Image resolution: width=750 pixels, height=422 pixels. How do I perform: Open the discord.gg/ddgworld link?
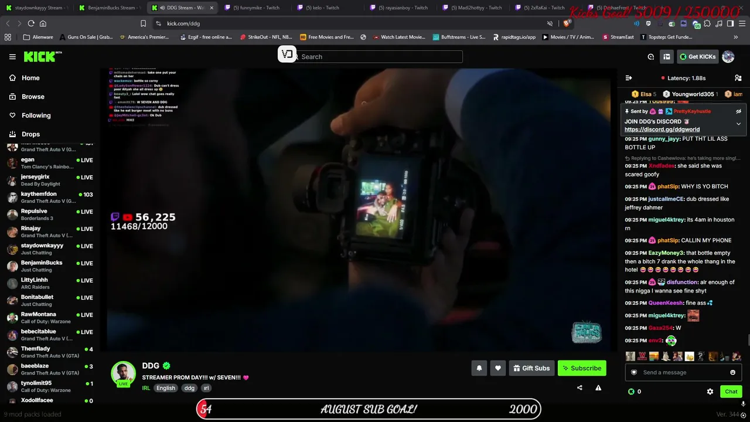pos(662,130)
